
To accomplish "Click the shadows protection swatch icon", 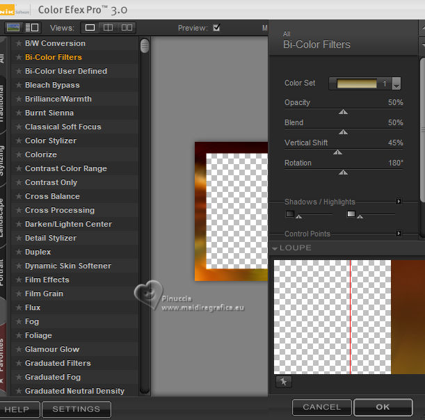I will pyautogui.click(x=290, y=213).
